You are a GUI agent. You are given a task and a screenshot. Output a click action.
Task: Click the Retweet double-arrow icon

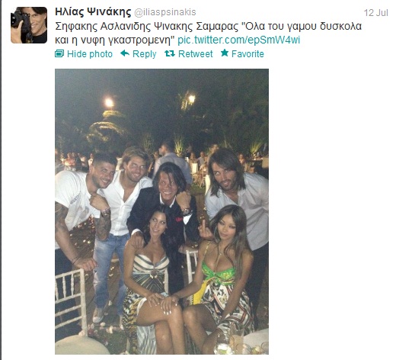170,53
